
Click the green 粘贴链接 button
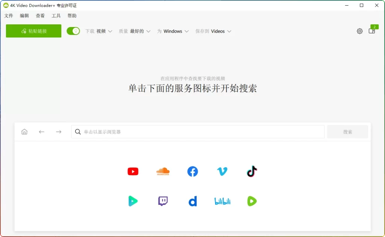(x=33, y=31)
